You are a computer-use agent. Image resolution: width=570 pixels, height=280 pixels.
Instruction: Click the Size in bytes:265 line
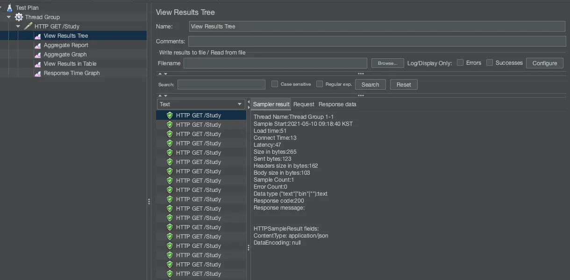pos(275,152)
